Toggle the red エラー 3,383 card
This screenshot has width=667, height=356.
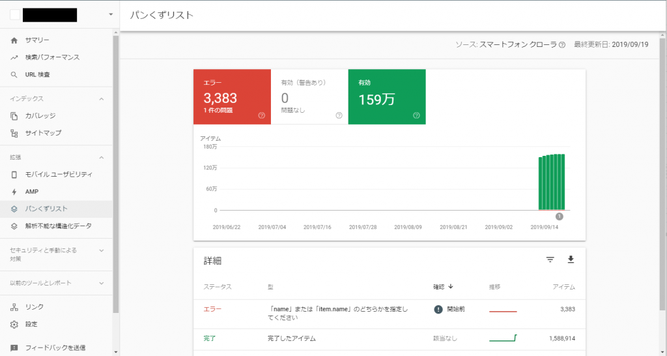pos(232,96)
